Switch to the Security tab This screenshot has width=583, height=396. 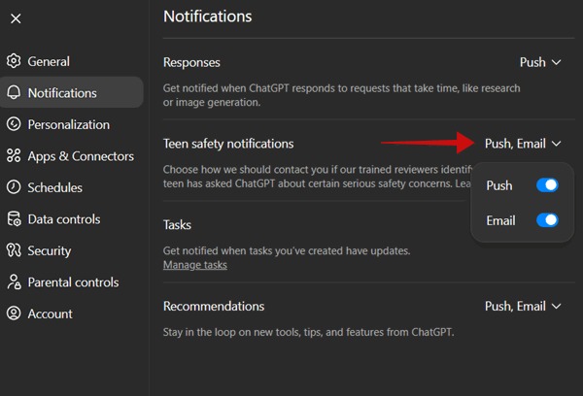[x=72, y=250]
